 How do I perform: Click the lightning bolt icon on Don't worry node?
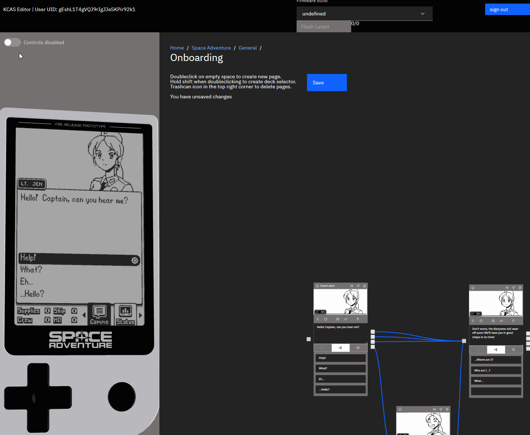513,321
